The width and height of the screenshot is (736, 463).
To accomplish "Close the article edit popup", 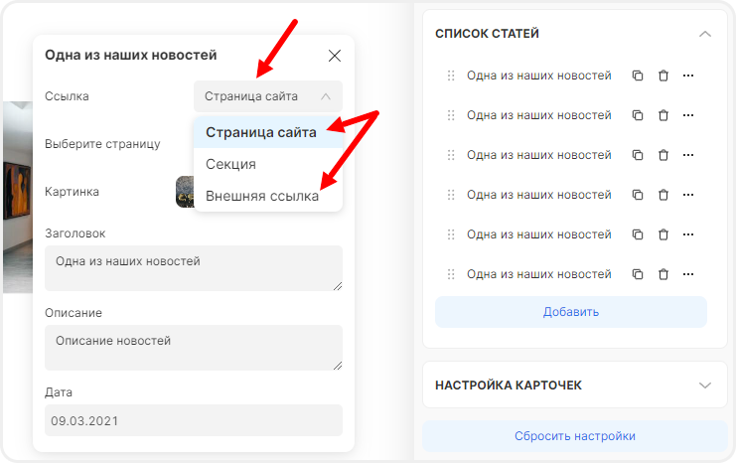I will coord(335,56).
